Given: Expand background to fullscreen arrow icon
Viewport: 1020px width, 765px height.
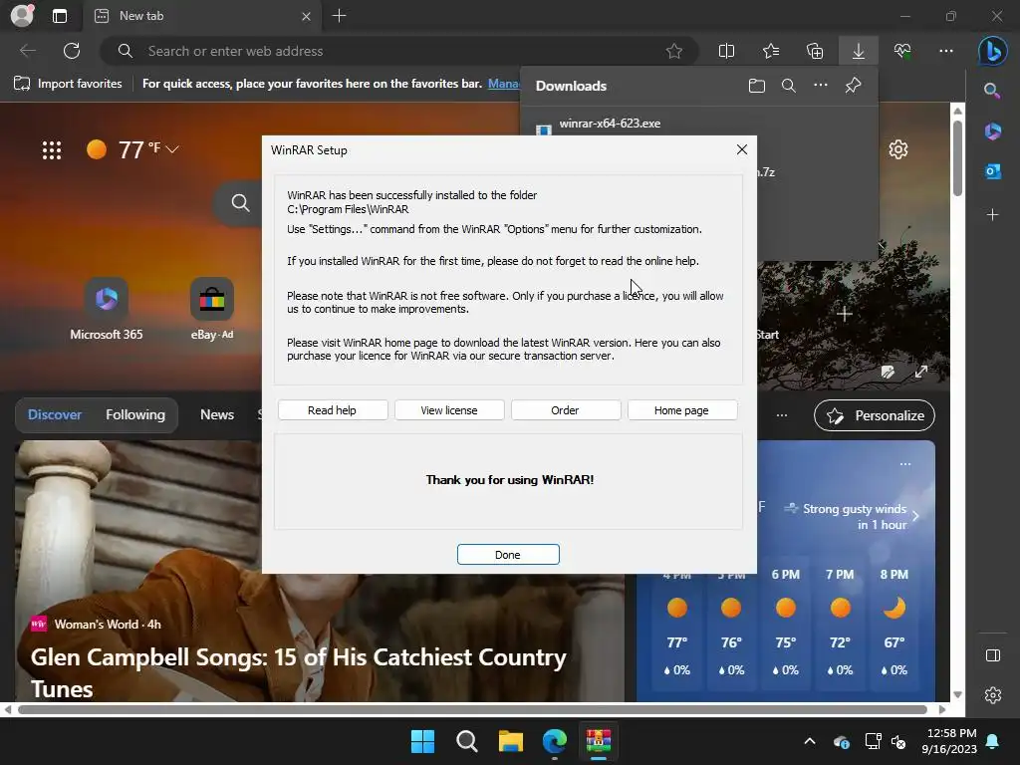Looking at the screenshot, I should click(x=921, y=373).
